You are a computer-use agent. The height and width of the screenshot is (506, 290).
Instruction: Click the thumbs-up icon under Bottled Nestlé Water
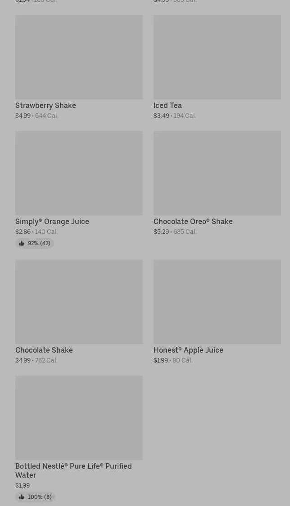tap(22, 497)
